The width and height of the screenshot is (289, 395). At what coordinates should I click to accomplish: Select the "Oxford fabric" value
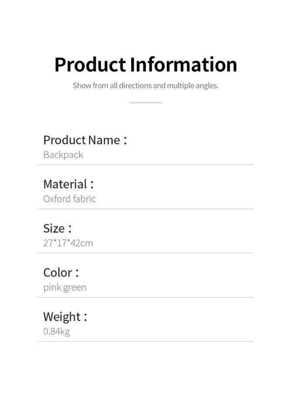(x=69, y=199)
